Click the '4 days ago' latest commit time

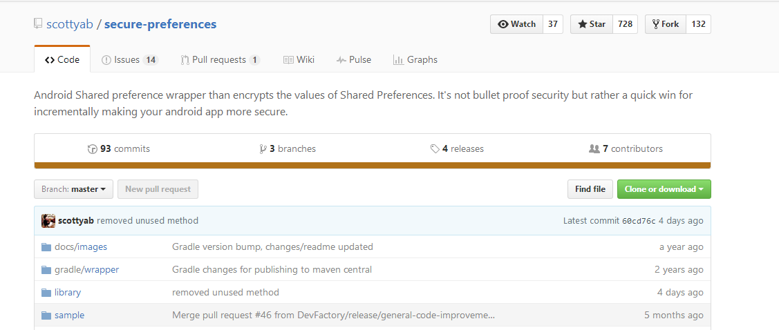point(681,221)
